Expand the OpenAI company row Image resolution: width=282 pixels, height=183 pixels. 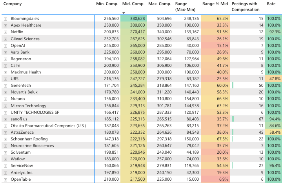tap(5, 45)
